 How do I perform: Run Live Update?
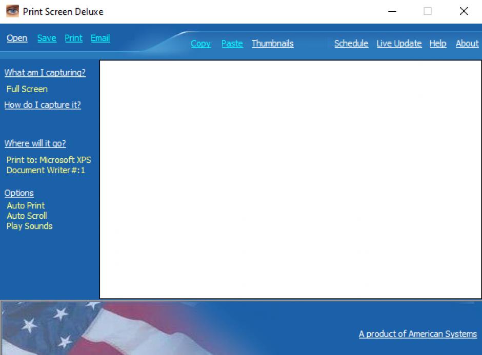399,44
